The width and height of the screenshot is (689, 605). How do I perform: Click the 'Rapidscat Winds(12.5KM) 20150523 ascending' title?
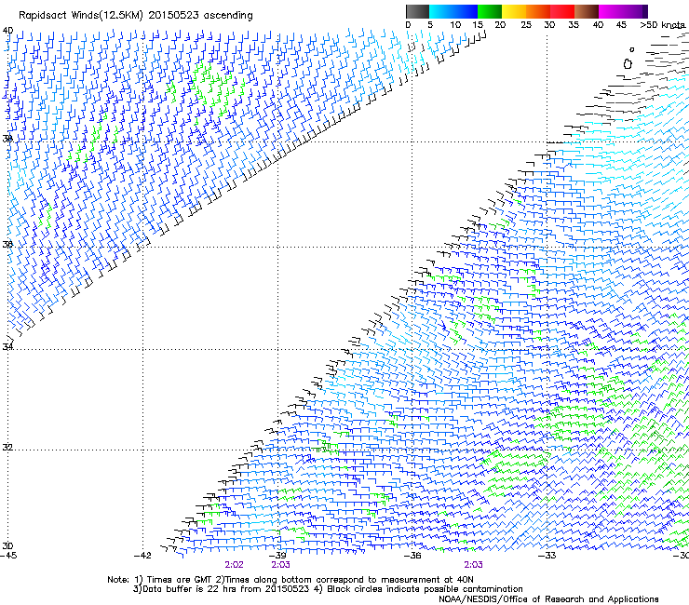(x=135, y=16)
